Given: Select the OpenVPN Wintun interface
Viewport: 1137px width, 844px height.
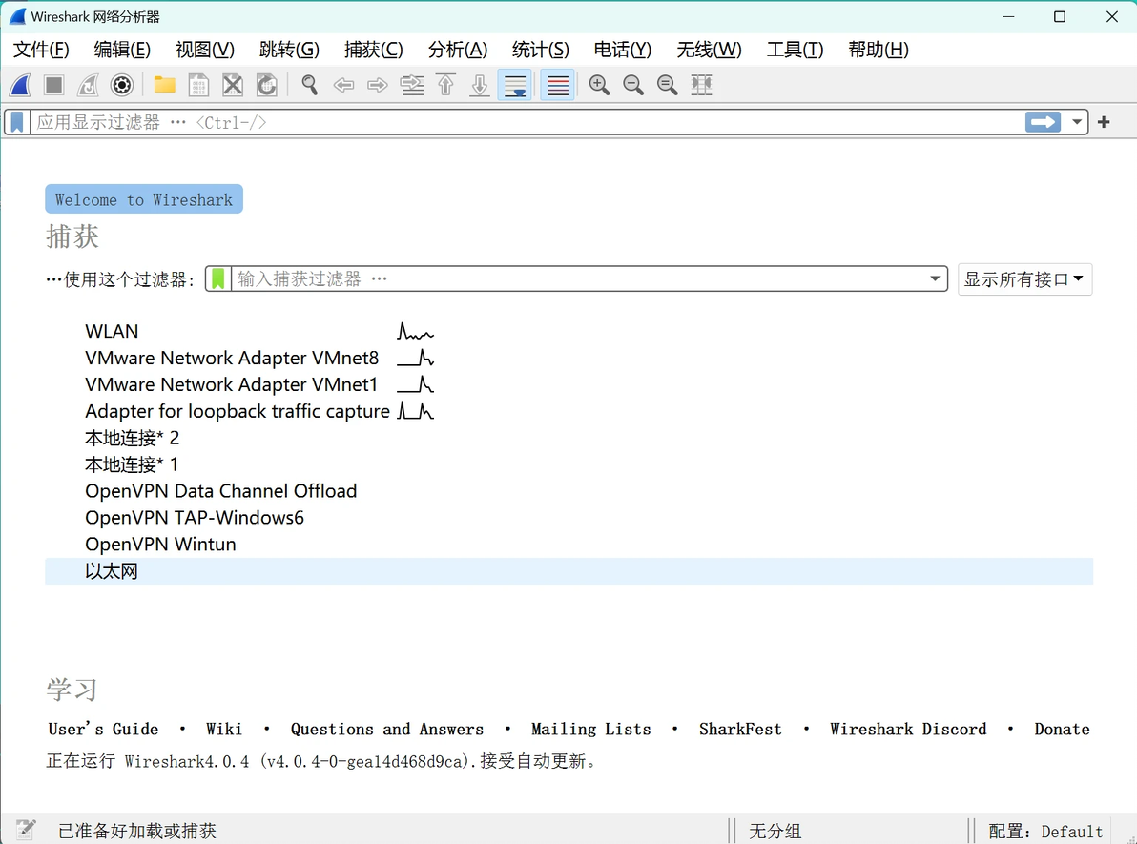Looking at the screenshot, I should (x=569, y=544).
